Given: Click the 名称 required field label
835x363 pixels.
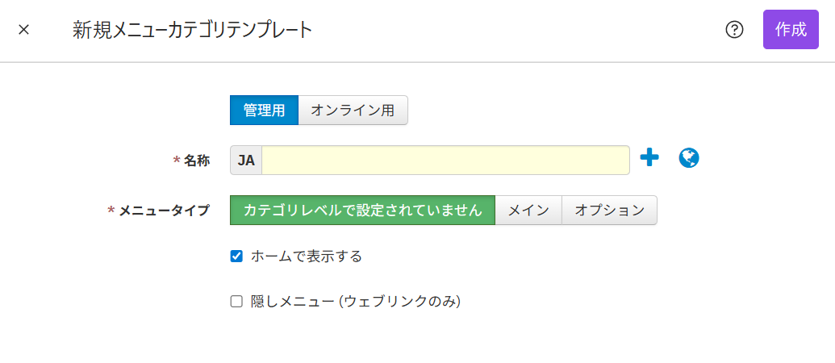Looking at the screenshot, I should click(197, 161).
